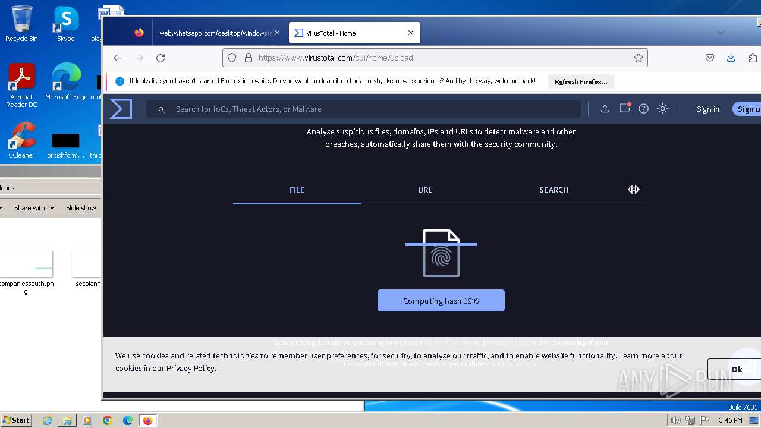761x428 pixels.
Task: Open VirusTotal notifications icon
Action: 624,108
